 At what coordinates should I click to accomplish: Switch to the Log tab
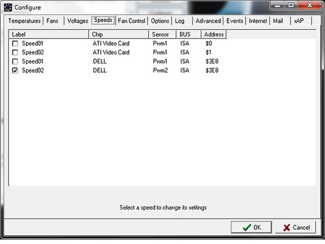179,21
